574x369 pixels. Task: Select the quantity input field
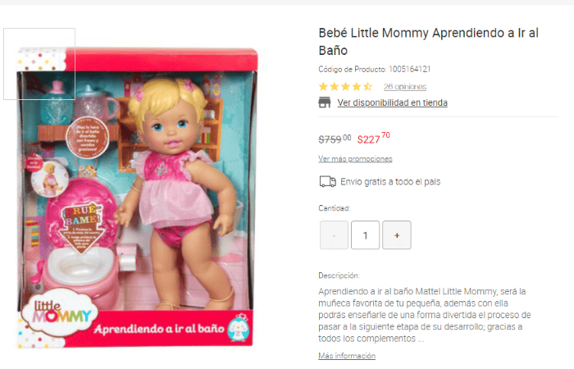(366, 235)
